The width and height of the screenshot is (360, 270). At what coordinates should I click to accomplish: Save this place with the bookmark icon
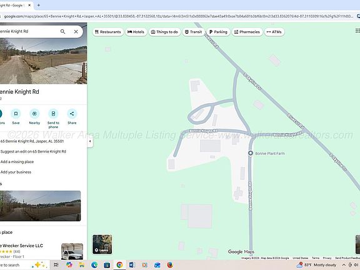tap(16, 114)
